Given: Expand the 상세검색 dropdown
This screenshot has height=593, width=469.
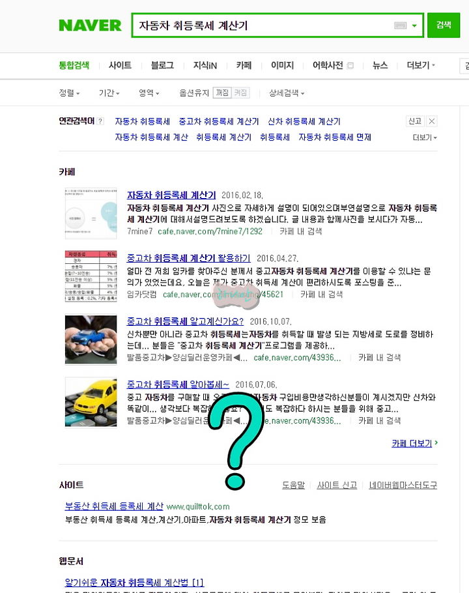Looking at the screenshot, I should (287, 93).
